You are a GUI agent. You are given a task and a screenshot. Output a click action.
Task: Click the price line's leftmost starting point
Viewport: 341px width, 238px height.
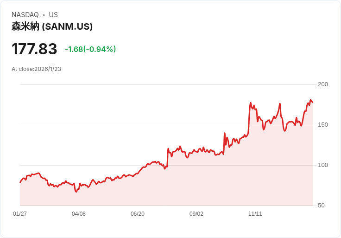20,182
